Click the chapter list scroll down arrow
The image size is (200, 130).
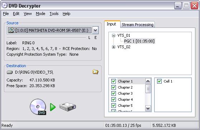148,109
